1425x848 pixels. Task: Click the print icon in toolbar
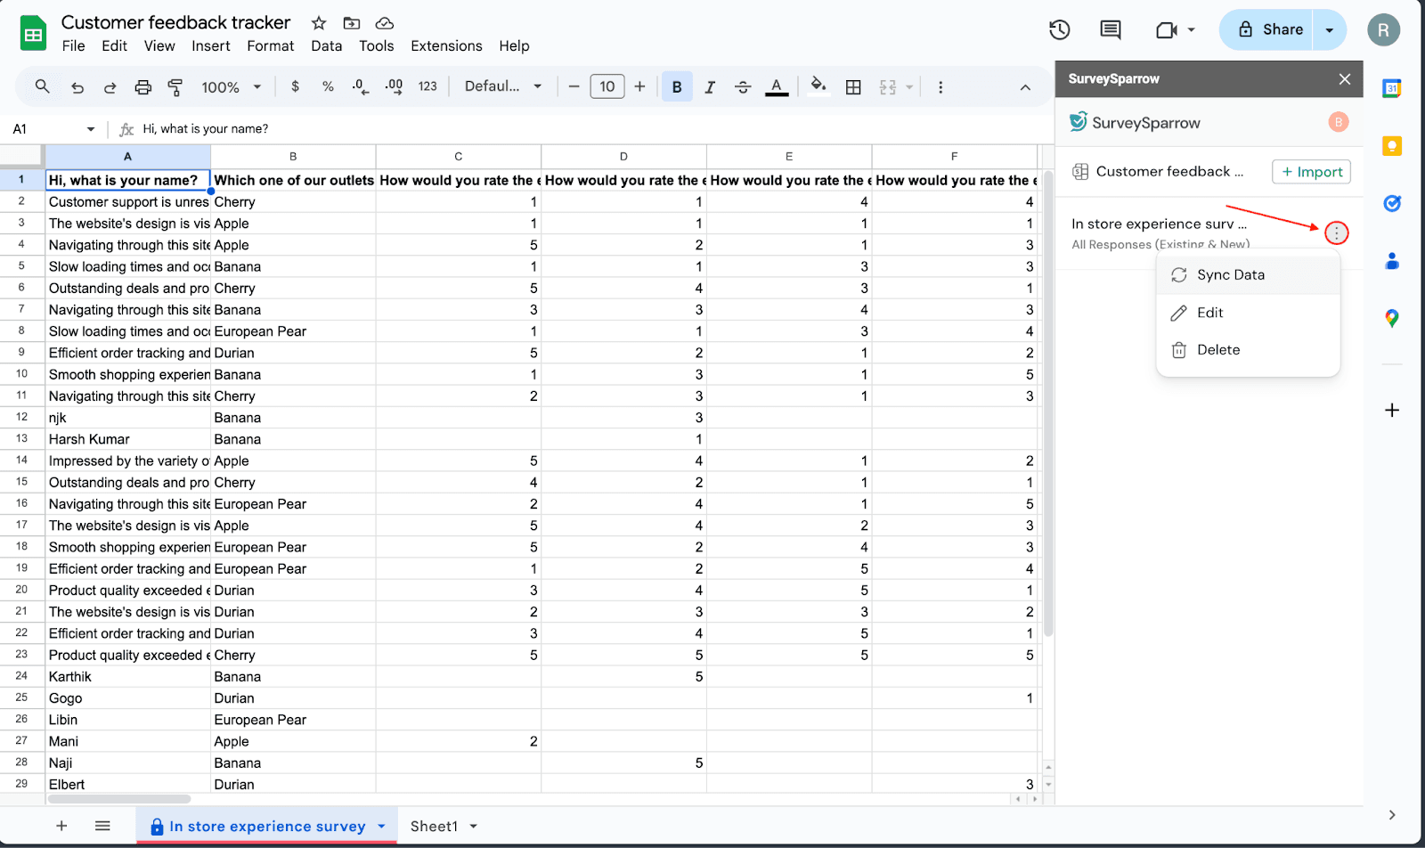pos(142,87)
